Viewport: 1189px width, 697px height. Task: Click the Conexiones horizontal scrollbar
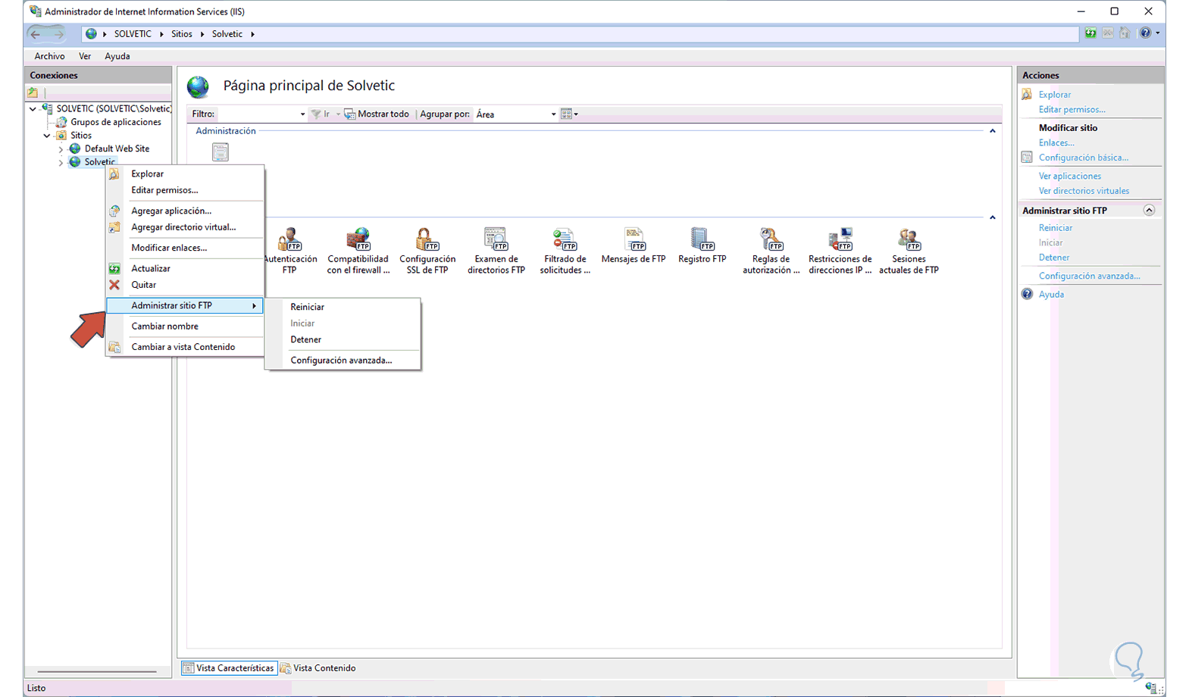tap(97, 671)
